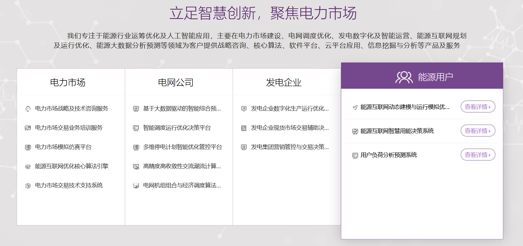Open 查看详情+ for 能源互联网动态建模与运行模拟优...
523x246 pixels.
(x=478, y=107)
